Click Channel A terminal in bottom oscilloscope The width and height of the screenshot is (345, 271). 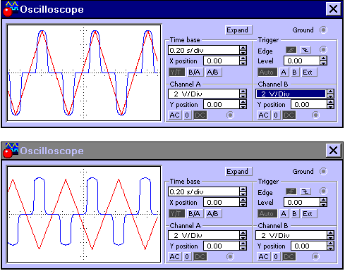pyautogui.click(x=230, y=257)
